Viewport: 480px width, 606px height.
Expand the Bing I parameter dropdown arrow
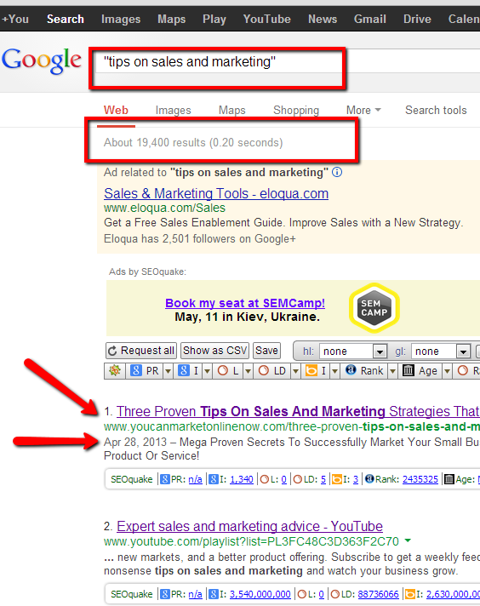[x=334, y=371]
